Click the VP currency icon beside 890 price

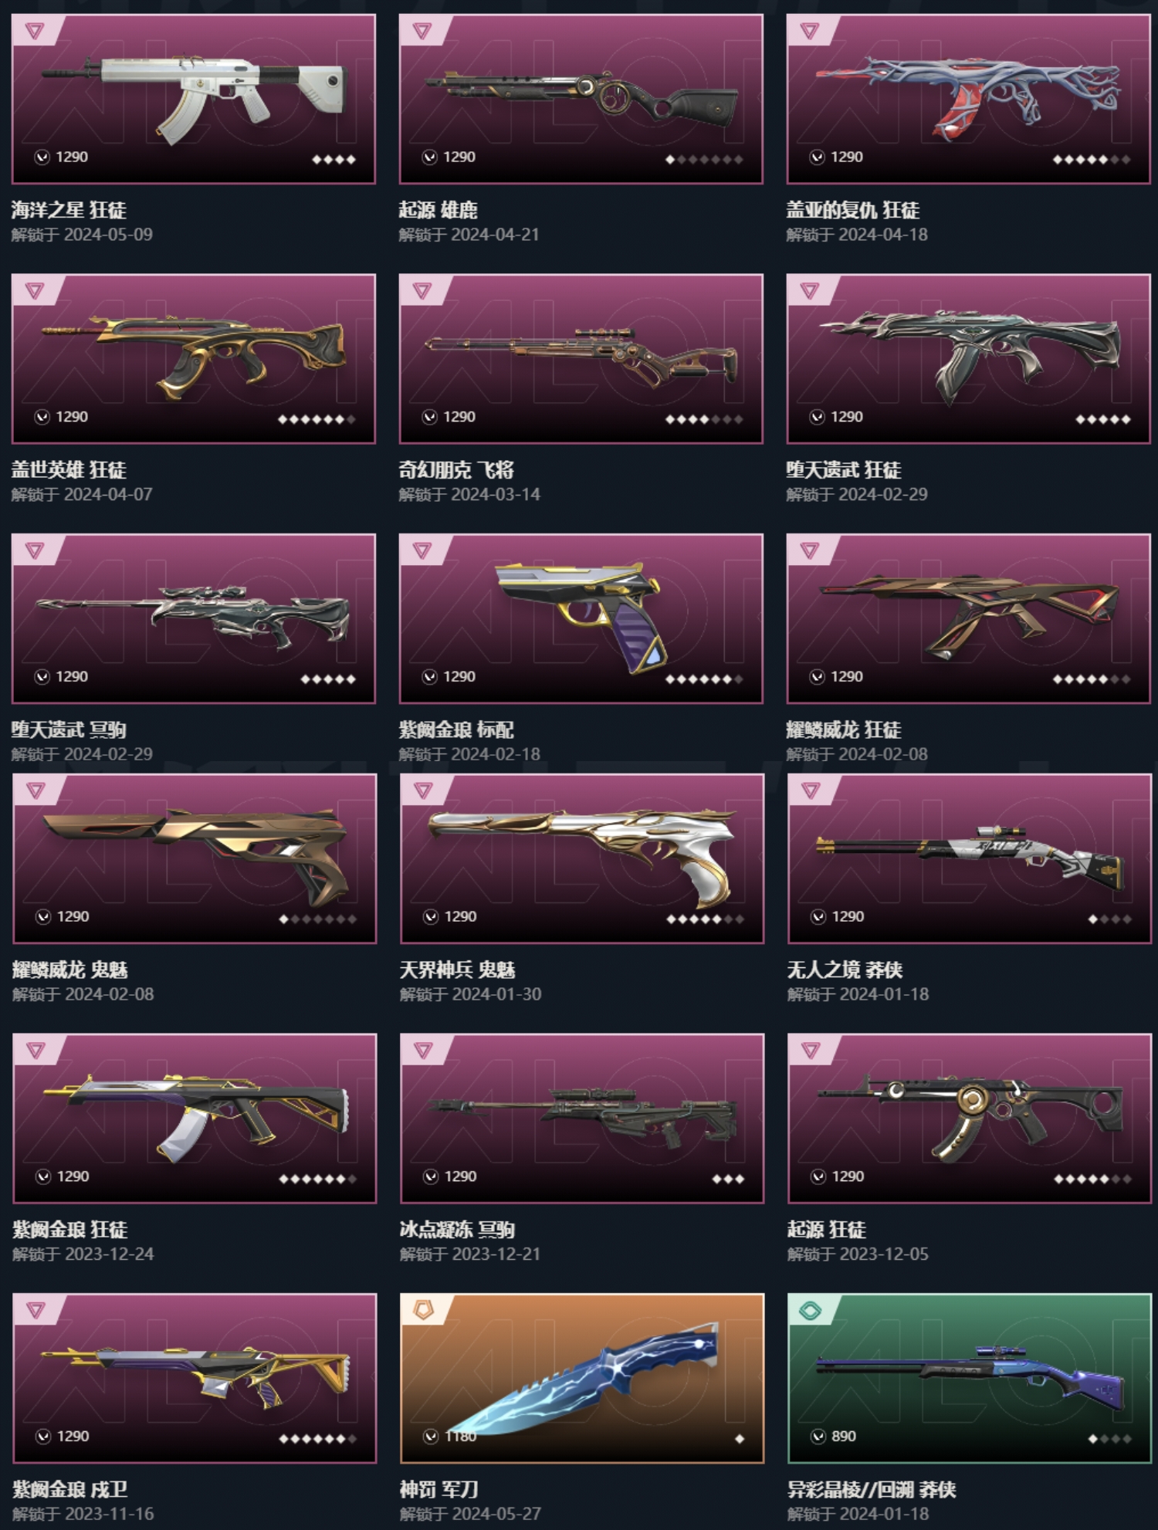[818, 1437]
